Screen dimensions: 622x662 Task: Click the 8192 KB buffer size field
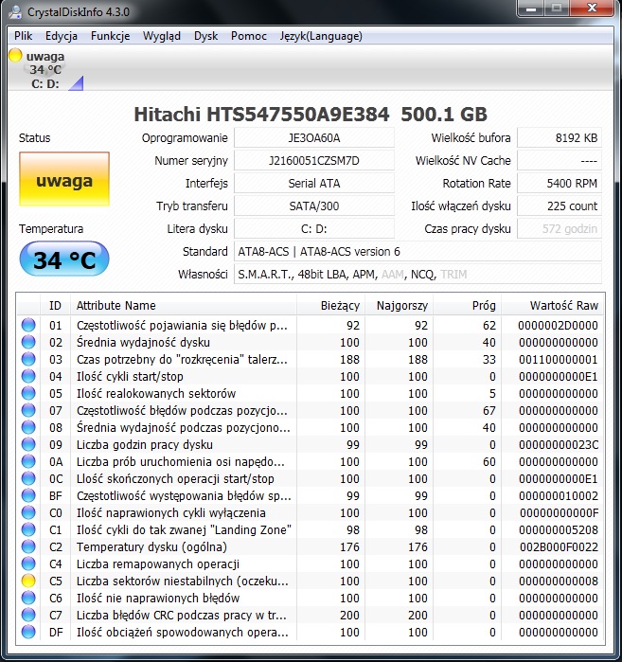click(x=560, y=138)
